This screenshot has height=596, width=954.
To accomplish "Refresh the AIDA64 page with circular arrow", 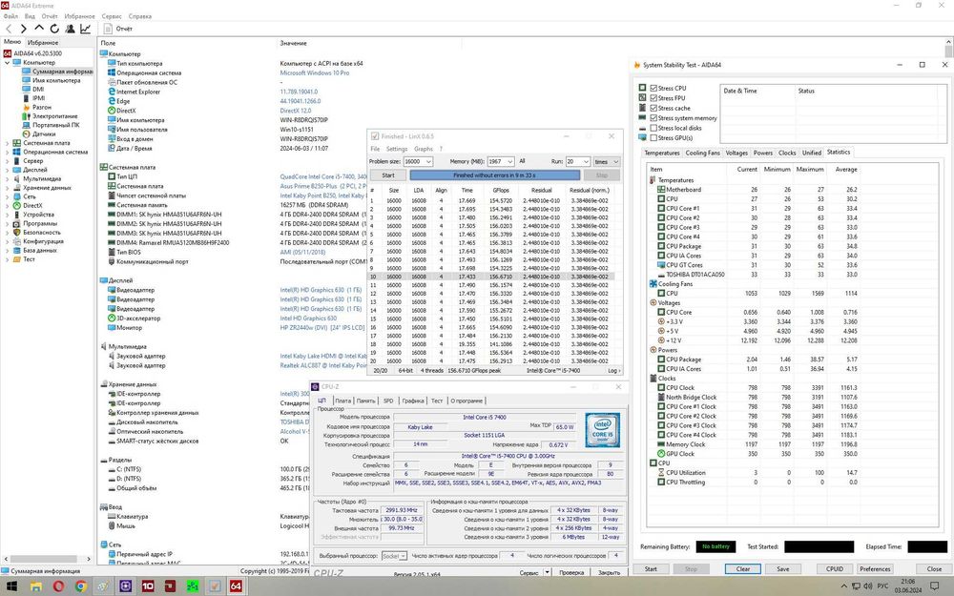I will click(x=54, y=29).
